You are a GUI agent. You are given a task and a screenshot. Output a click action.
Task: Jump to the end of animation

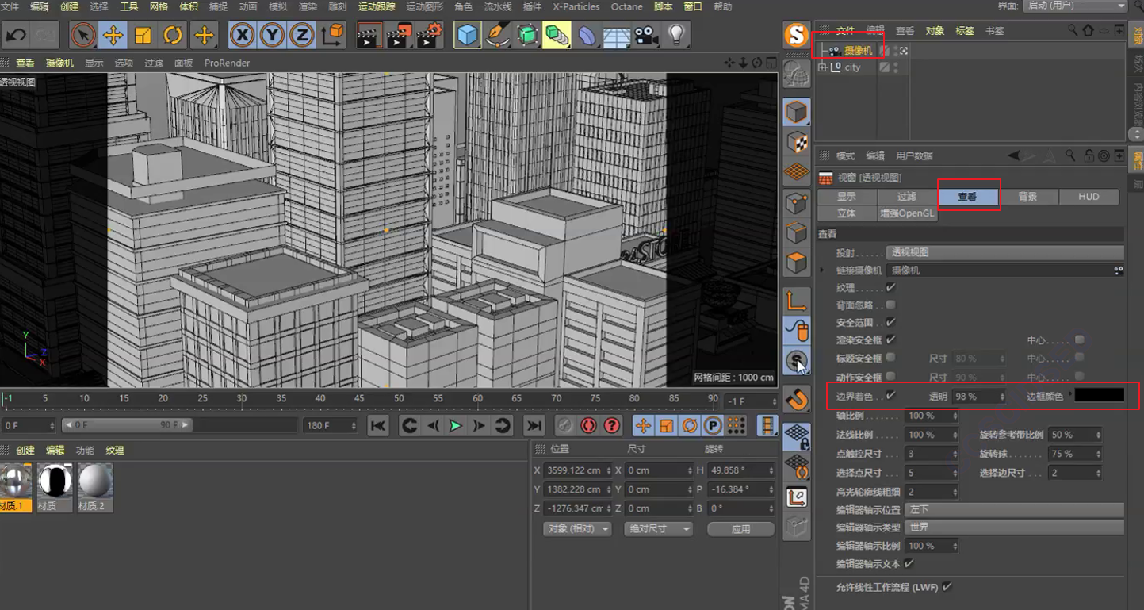(x=534, y=426)
